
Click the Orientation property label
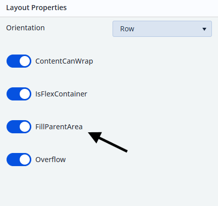(x=25, y=28)
